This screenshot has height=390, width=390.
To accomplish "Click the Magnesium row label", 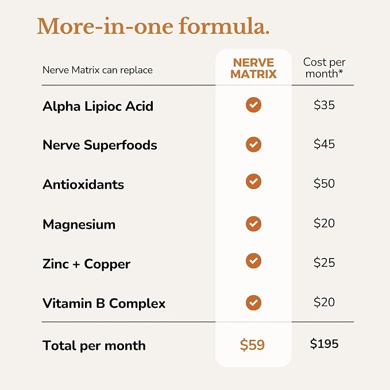I will [x=79, y=225].
